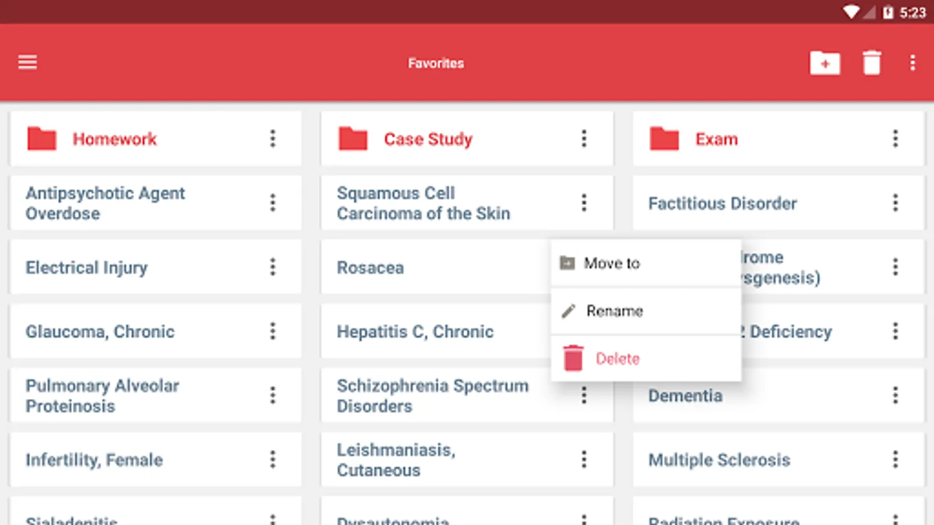The height and width of the screenshot is (525, 934).
Task: Open options for Antipsychotic Agent Overdose
Action: coord(273,203)
